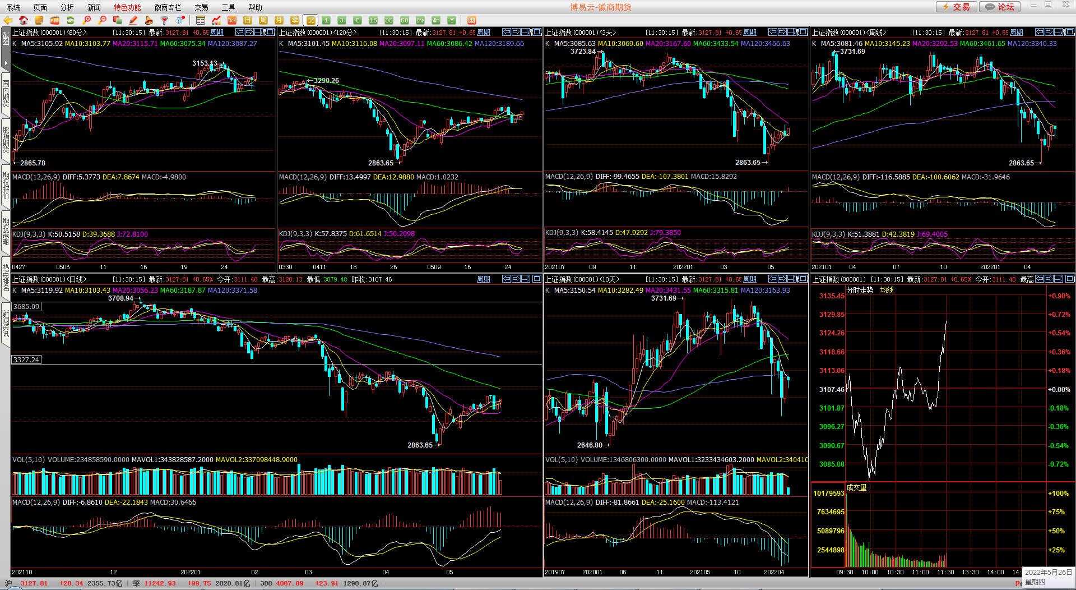
Task: Click the 交易 button at top right
Action: click(957, 7)
